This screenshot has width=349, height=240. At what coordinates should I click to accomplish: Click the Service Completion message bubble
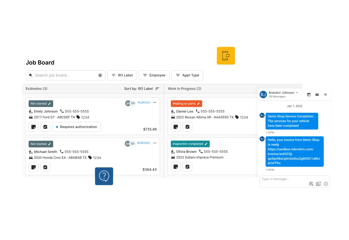click(x=292, y=121)
